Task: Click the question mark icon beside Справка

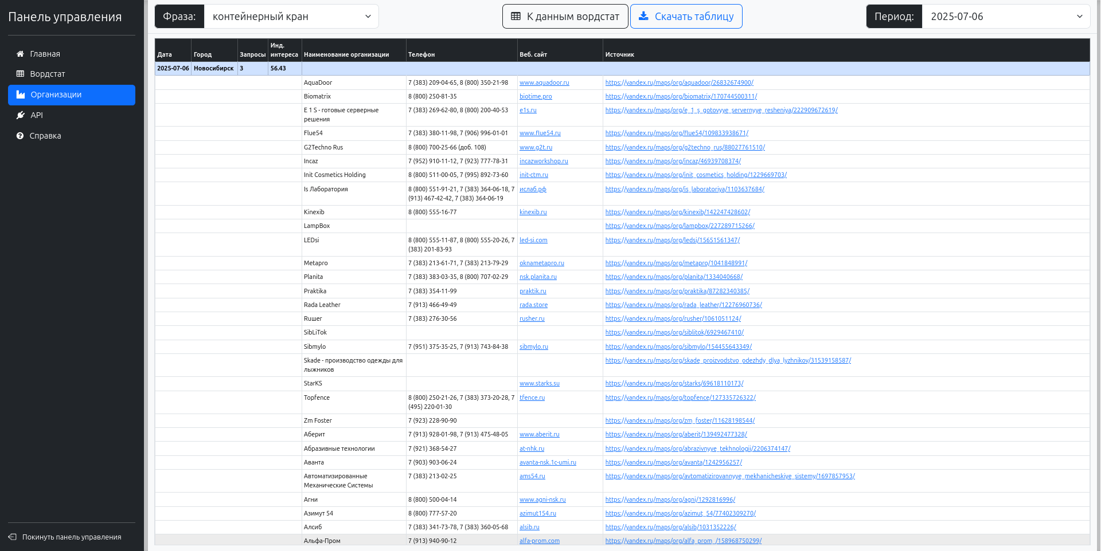Action: pyautogui.click(x=20, y=136)
